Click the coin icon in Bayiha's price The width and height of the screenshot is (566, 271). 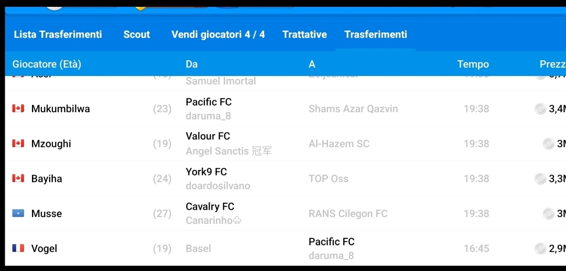click(x=540, y=179)
